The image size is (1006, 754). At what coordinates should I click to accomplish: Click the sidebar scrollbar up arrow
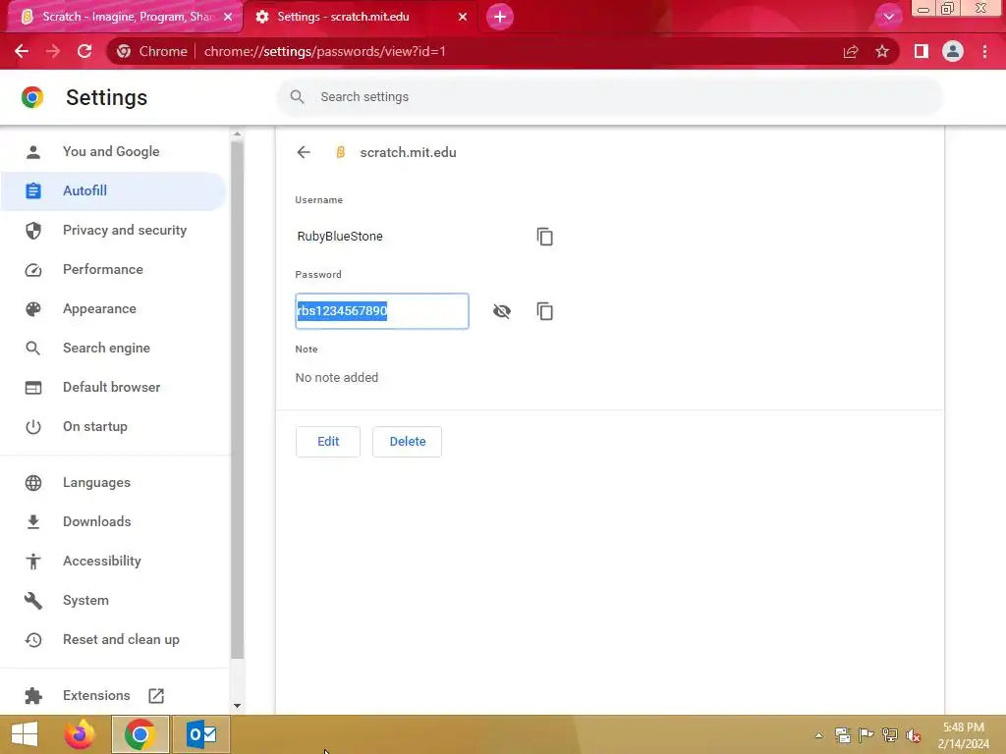[x=238, y=134]
